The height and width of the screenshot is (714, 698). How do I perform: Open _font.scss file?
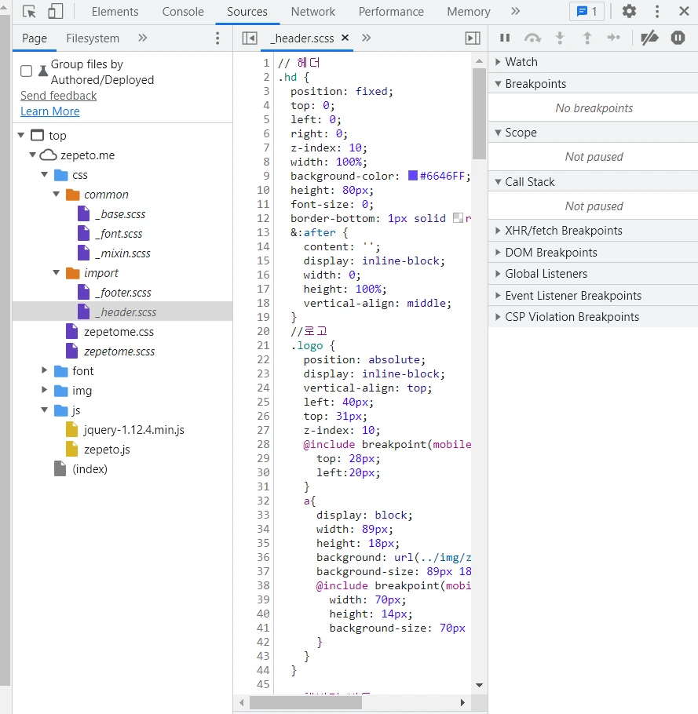[119, 234]
